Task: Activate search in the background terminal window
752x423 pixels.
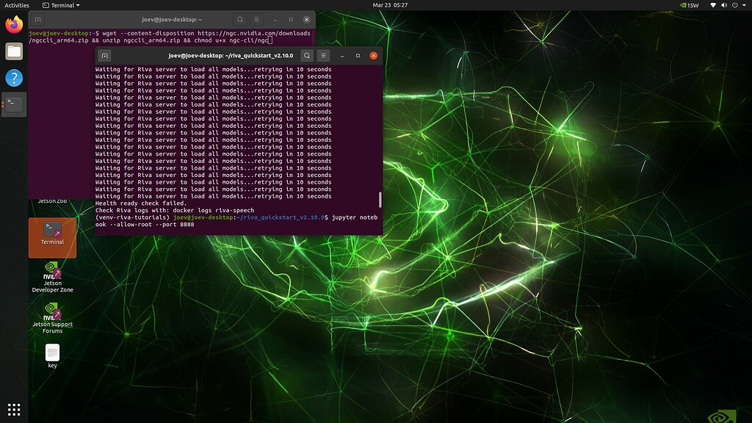Action: 239,19
